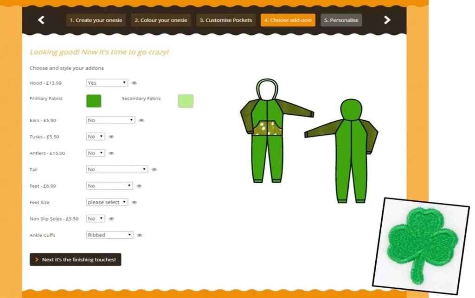Expand the Tail options dropdown
475x298 pixels.
(117, 169)
